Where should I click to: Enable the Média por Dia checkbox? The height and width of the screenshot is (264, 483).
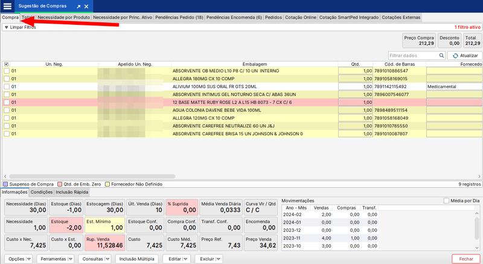tap(447, 201)
